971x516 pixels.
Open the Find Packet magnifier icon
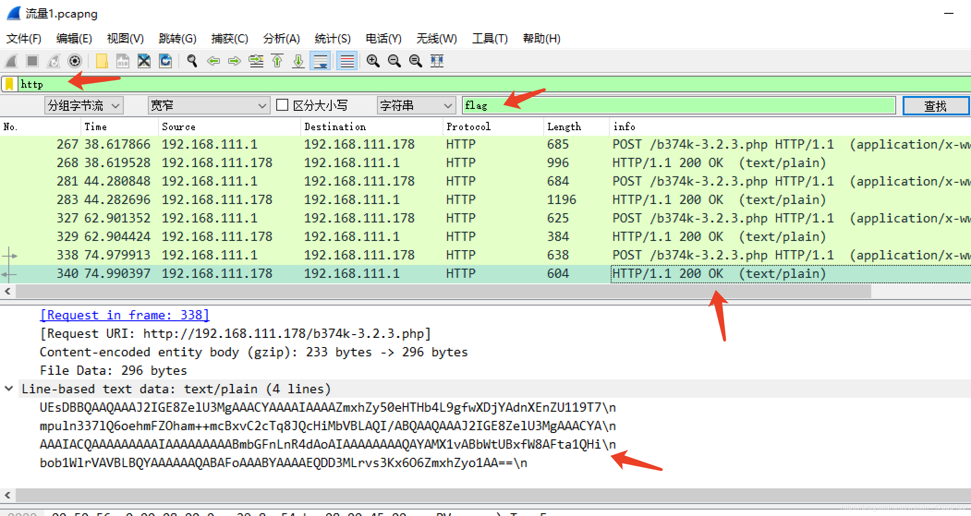pos(192,61)
